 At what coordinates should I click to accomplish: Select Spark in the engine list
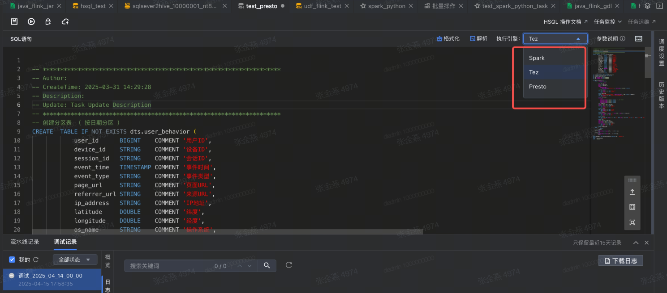(554, 58)
